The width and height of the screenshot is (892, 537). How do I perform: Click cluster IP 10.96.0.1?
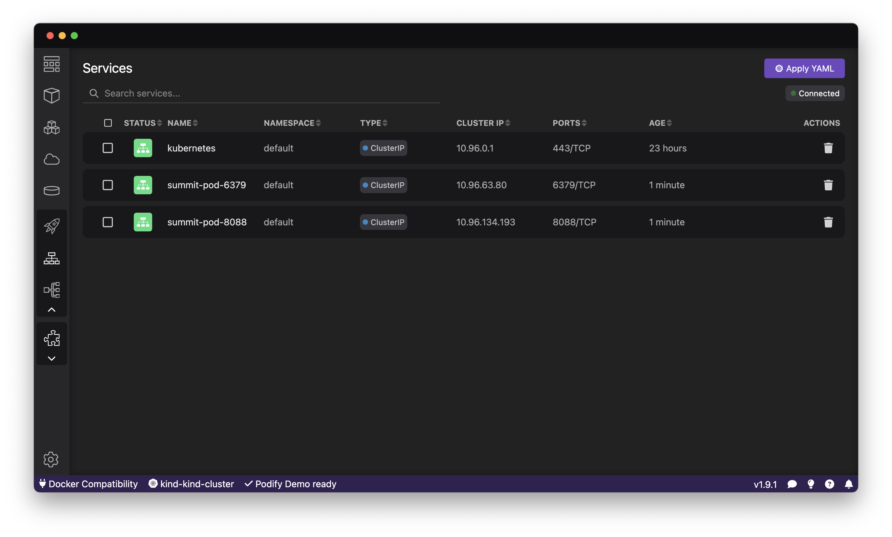[475, 148]
